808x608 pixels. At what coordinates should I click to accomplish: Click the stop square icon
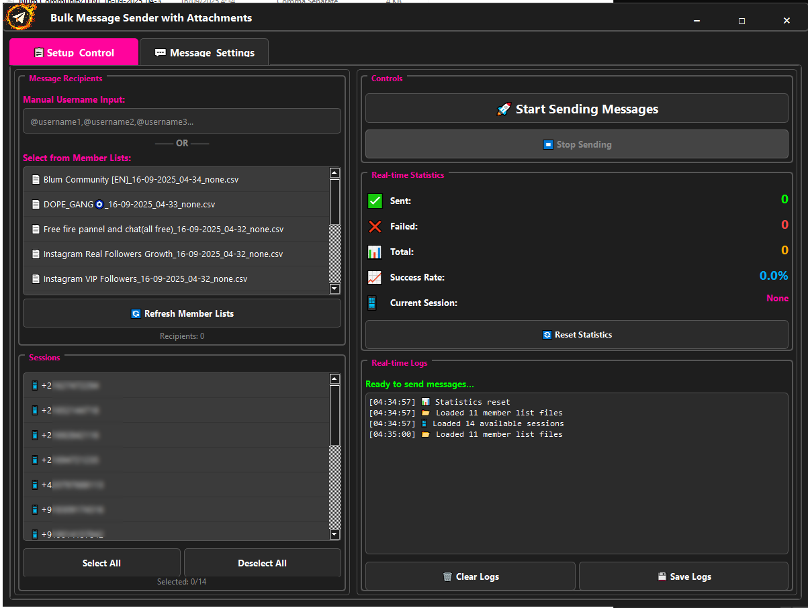click(548, 145)
